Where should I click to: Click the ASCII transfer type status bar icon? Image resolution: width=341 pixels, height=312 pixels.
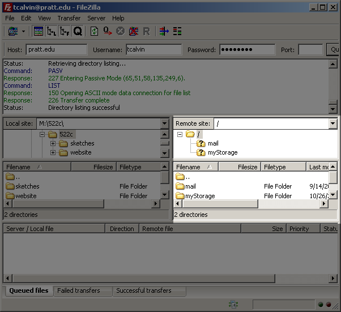[233, 305]
